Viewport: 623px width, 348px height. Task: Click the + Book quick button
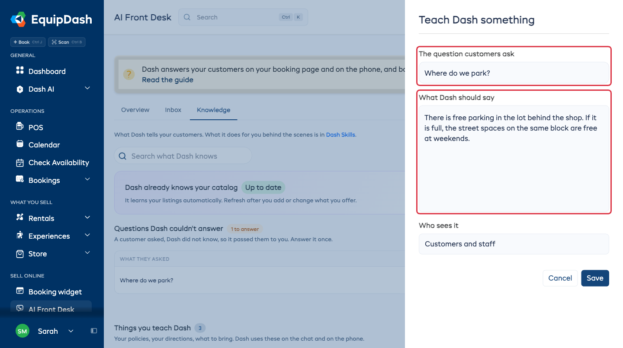(x=28, y=42)
